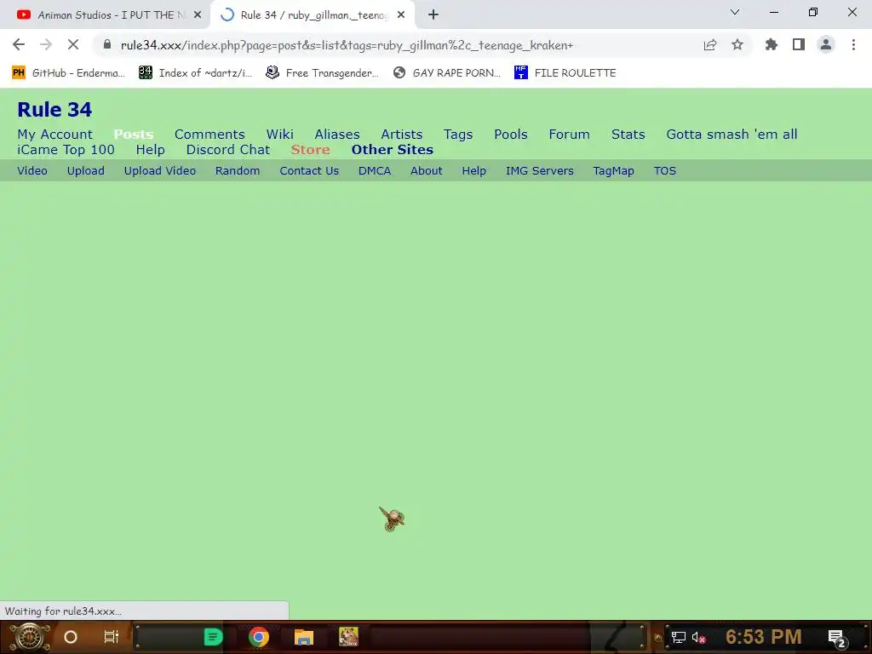
Task: Stop loading the current page
Action: tap(73, 45)
